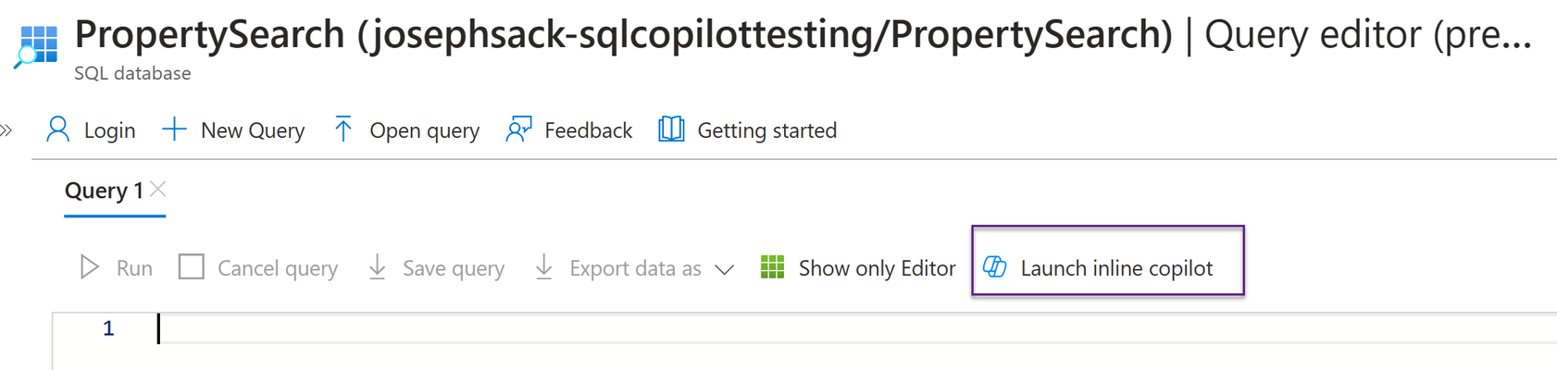Click the Feedback person icon
This screenshot has width=1557, height=370.
click(518, 129)
